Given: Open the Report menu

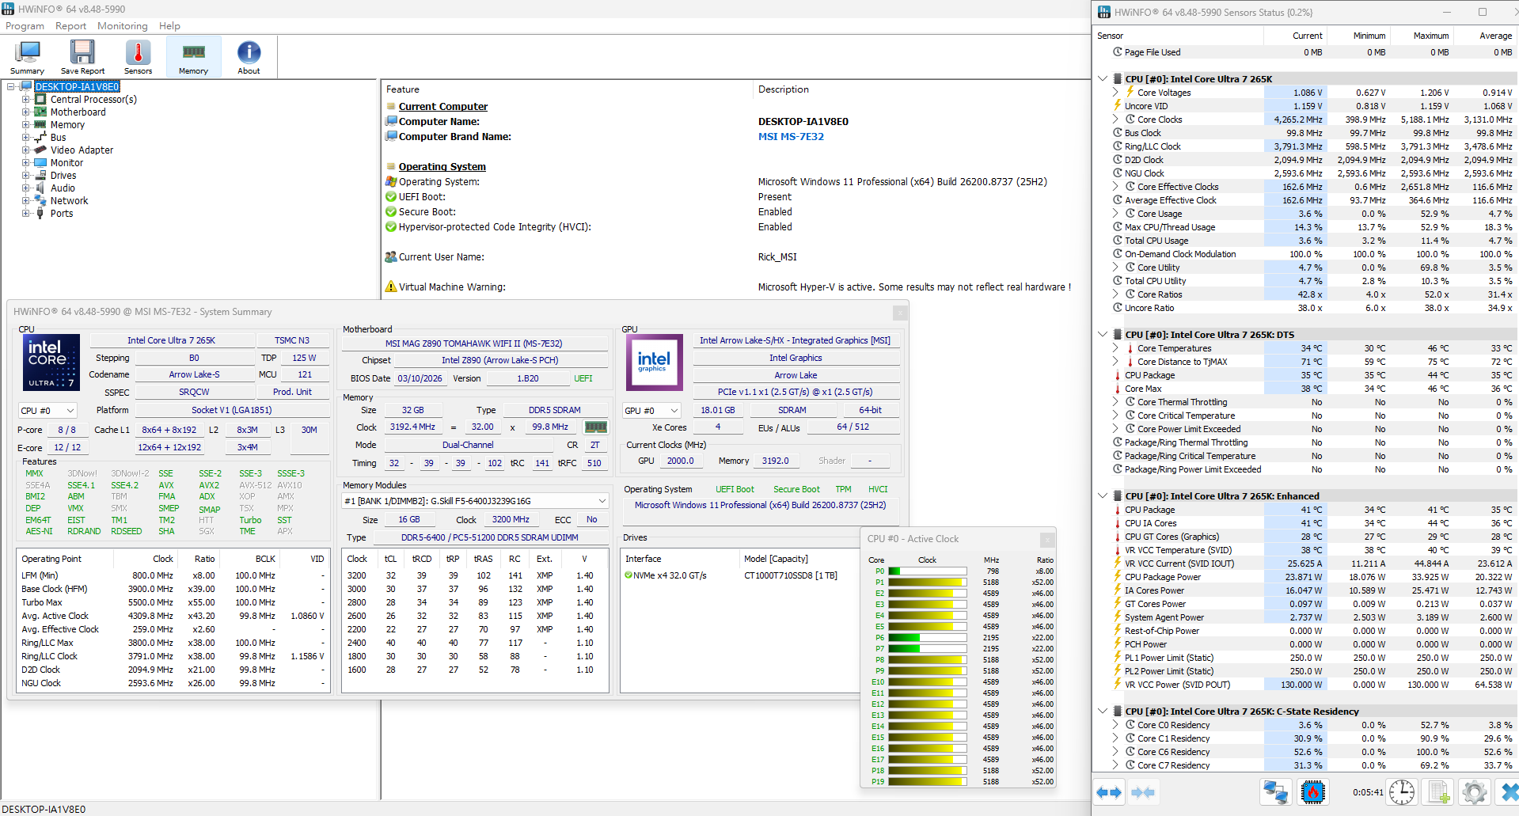Looking at the screenshot, I should (70, 26).
